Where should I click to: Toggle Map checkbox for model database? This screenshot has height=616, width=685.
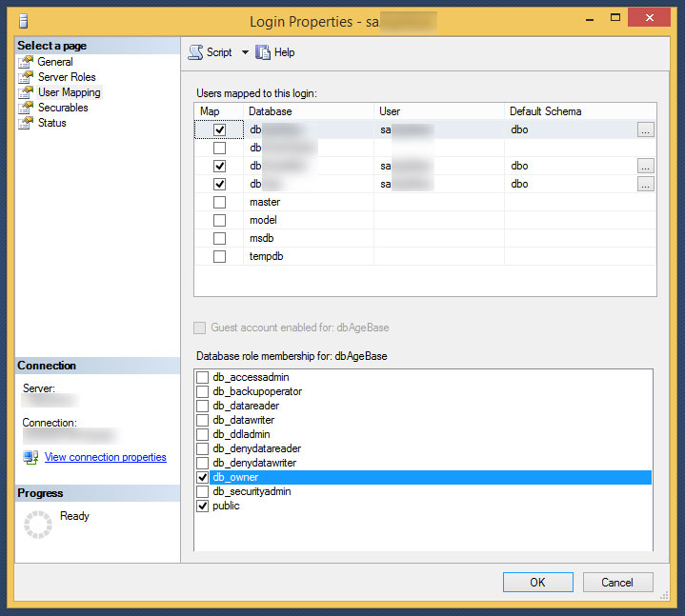click(x=219, y=220)
